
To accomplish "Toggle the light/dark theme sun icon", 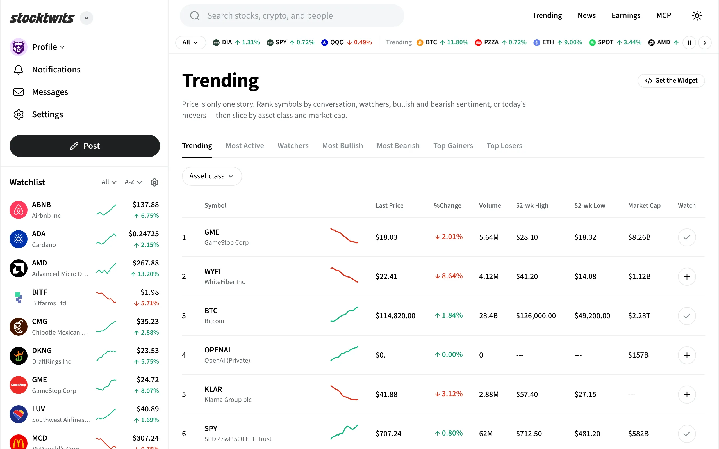I will pyautogui.click(x=697, y=16).
